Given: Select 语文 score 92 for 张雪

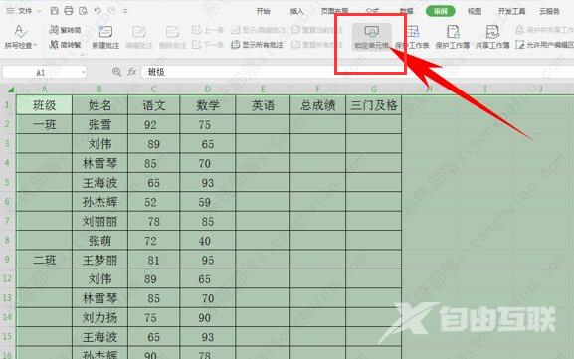Looking at the screenshot, I should click(154, 124).
